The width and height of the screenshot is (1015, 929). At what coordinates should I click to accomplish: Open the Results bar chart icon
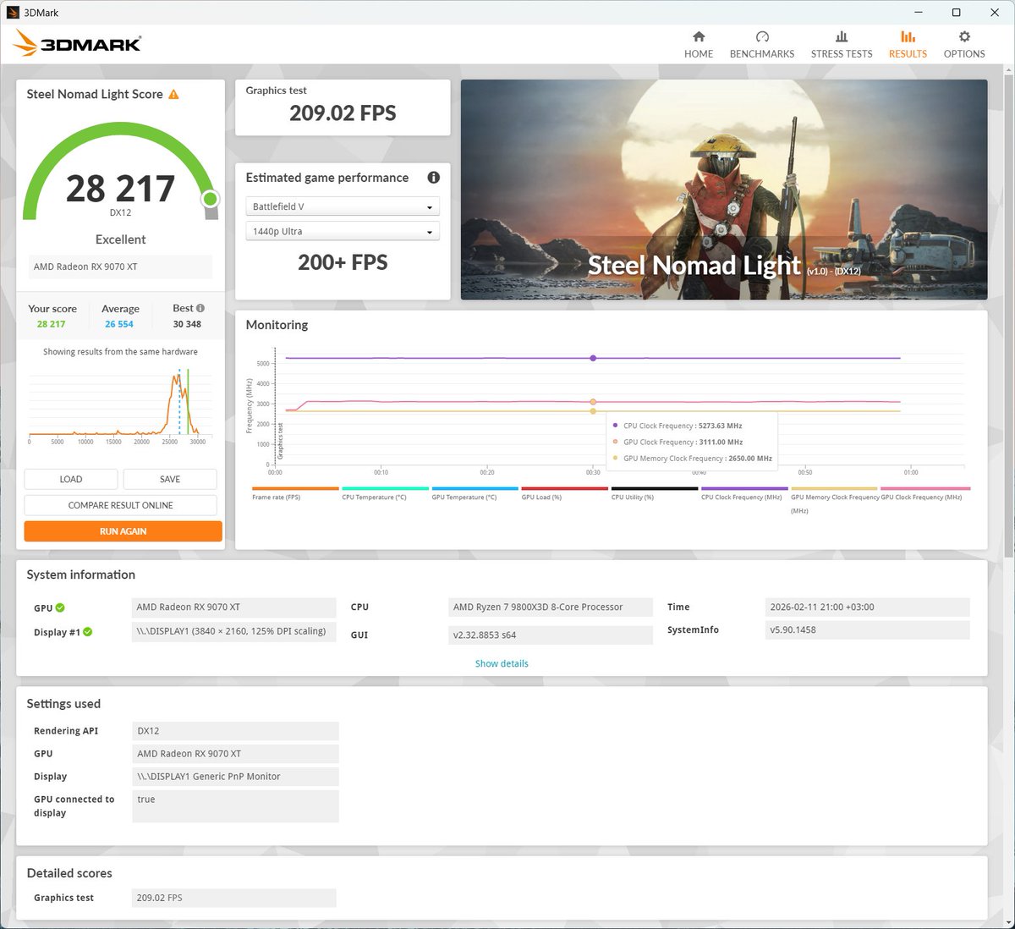908,36
